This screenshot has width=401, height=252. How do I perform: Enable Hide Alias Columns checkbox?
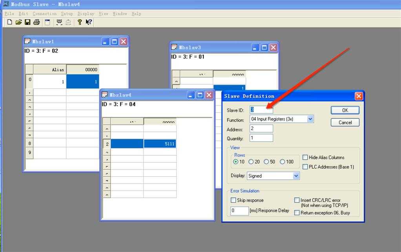pos(305,157)
